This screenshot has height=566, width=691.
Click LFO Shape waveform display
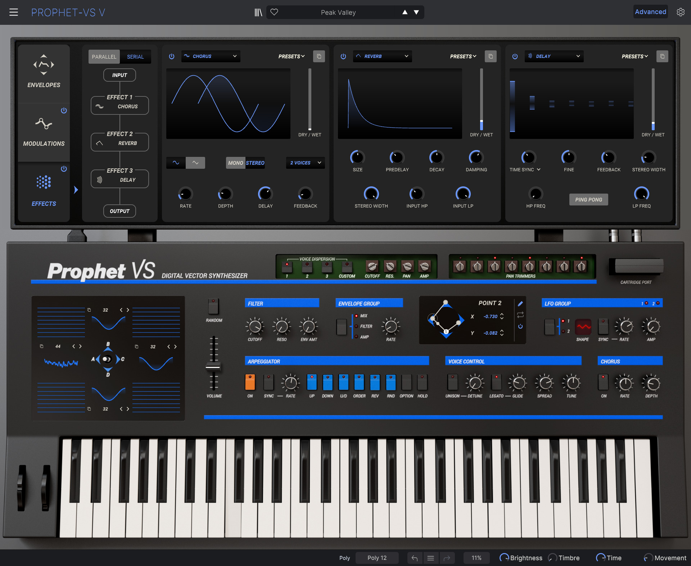tap(583, 327)
